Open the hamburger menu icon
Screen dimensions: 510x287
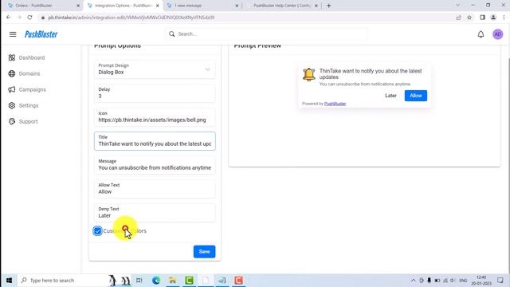(x=13, y=34)
